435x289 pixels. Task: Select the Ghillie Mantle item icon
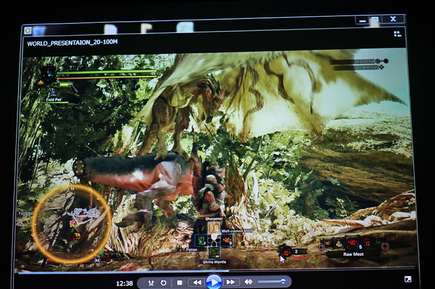click(214, 253)
